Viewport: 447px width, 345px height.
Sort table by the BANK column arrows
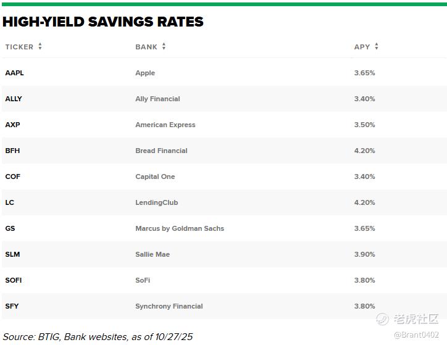(x=164, y=46)
